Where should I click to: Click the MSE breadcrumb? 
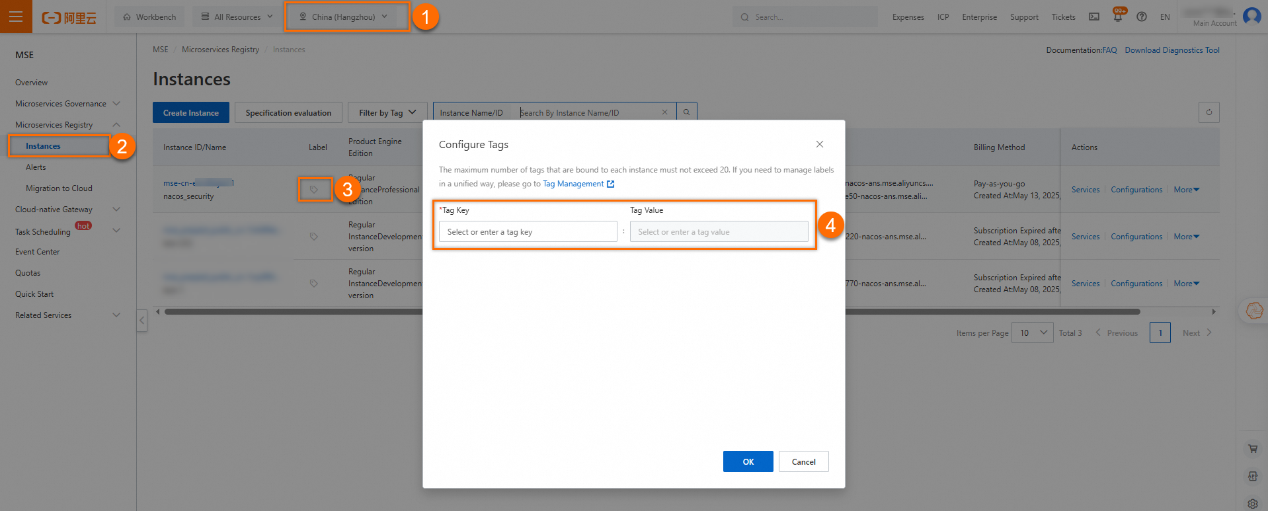160,50
